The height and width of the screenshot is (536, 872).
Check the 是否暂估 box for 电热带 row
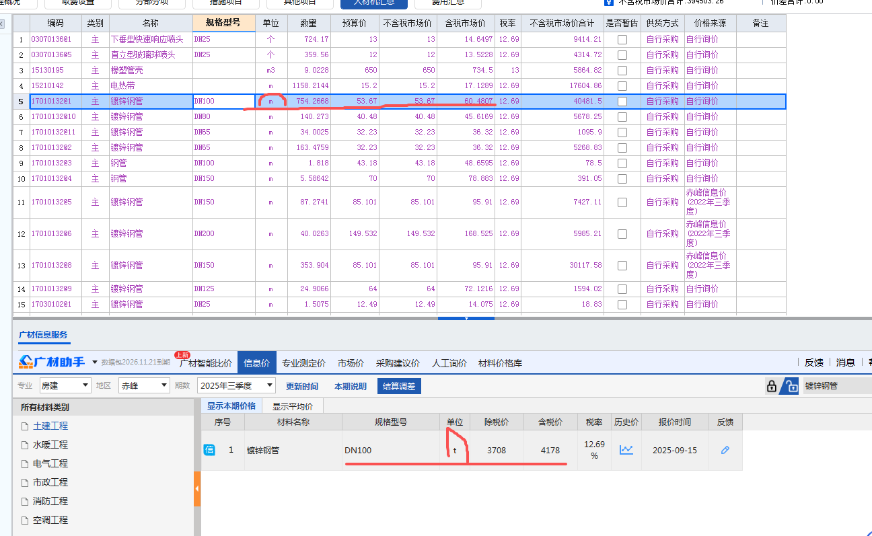622,85
